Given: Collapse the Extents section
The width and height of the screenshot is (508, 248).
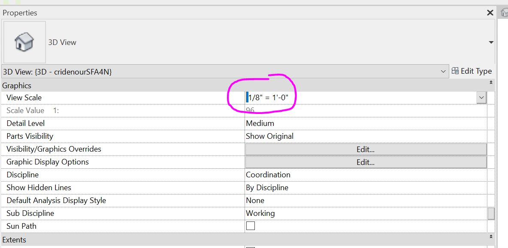Looking at the screenshot, I should click(491, 237).
